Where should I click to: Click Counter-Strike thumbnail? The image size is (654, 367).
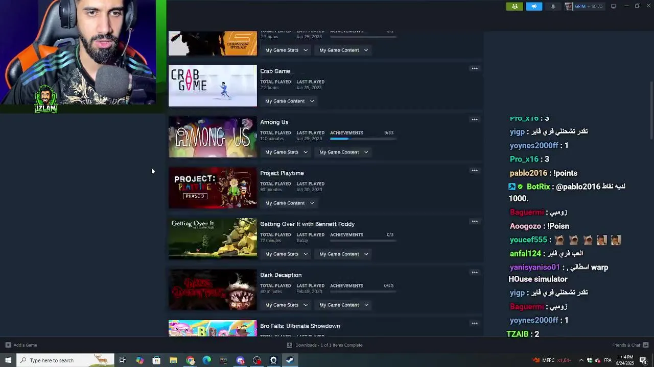click(x=213, y=43)
